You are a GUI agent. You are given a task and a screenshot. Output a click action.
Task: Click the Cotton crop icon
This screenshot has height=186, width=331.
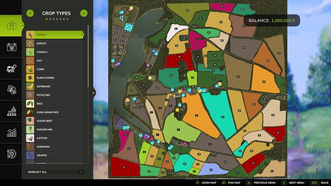30,138
